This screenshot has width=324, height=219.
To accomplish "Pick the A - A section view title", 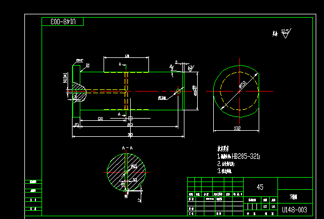I will (127, 148).
